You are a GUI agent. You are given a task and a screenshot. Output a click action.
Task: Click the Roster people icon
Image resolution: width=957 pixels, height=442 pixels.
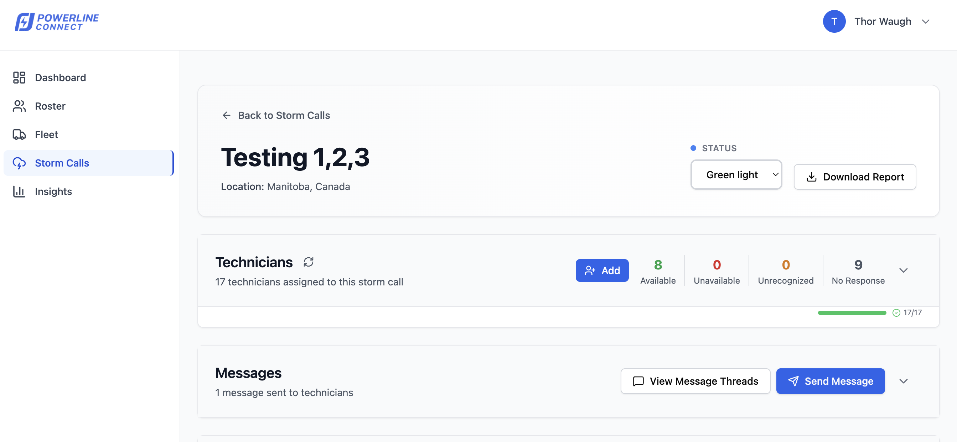(x=19, y=106)
